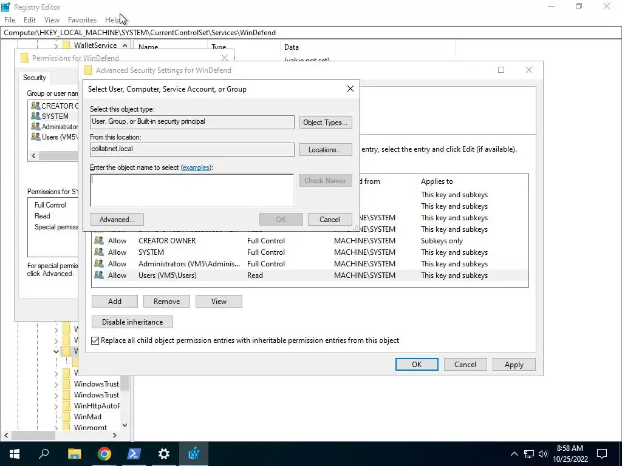Click 'Subkeys only' cell
The height and width of the screenshot is (466, 622).
tap(442, 241)
